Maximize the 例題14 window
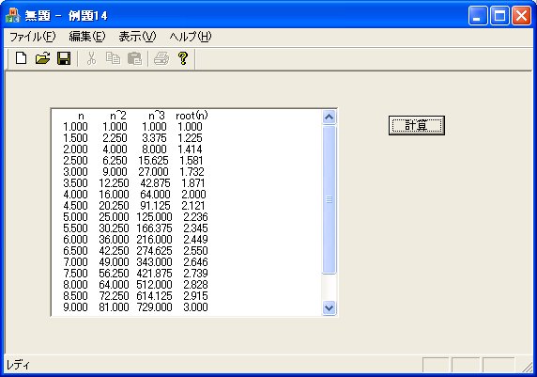537x377 pixels. tap(499, 16)
